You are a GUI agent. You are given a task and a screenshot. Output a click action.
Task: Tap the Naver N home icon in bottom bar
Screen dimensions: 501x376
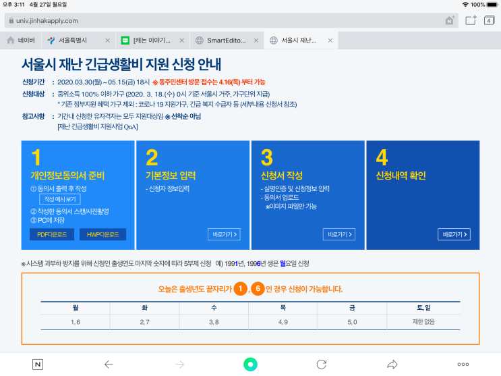[x=38, y=364]
